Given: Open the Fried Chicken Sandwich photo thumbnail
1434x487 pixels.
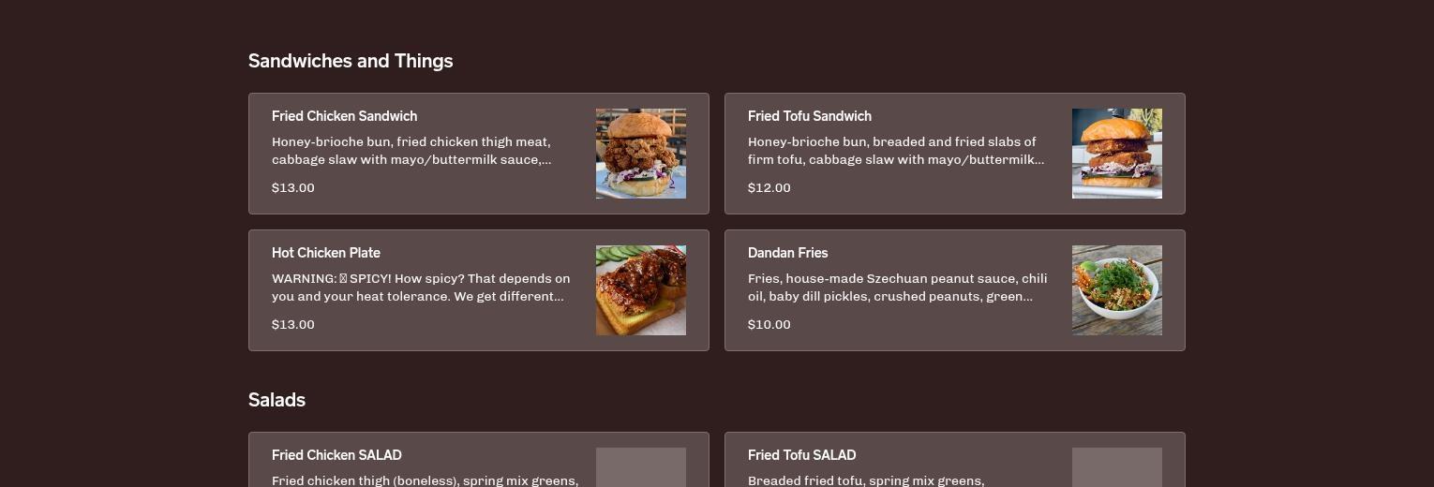Looking at the screenshot, I should tap(641, 154).
